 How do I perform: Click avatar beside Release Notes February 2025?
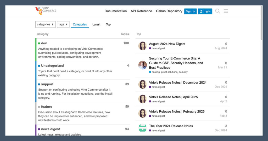(143, 113)
